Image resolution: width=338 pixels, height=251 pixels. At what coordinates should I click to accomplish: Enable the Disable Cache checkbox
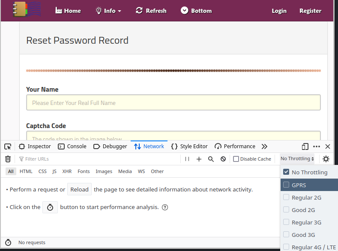(x=236, y=159)
